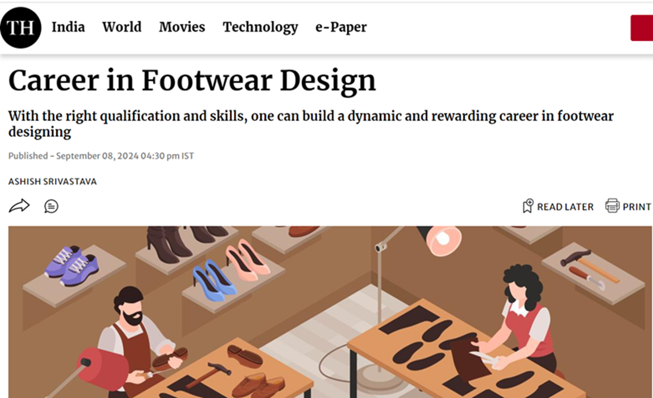Open author Ashish Srivastava's profile

pos(52,182)
